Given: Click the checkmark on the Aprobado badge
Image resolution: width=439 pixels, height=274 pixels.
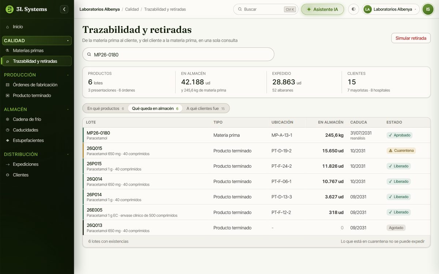Looking at the screenshot, I should [390, 135].
